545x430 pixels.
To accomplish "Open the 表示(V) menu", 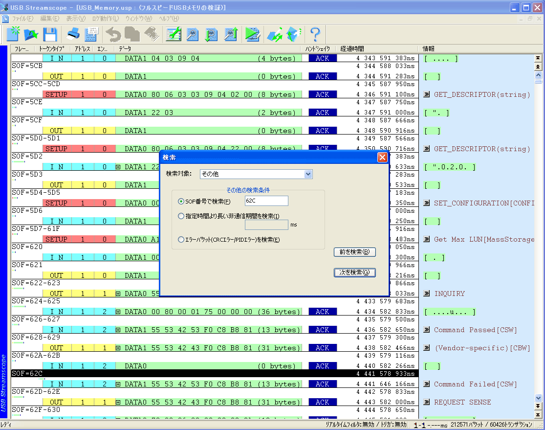I will (x=76, y=19).
